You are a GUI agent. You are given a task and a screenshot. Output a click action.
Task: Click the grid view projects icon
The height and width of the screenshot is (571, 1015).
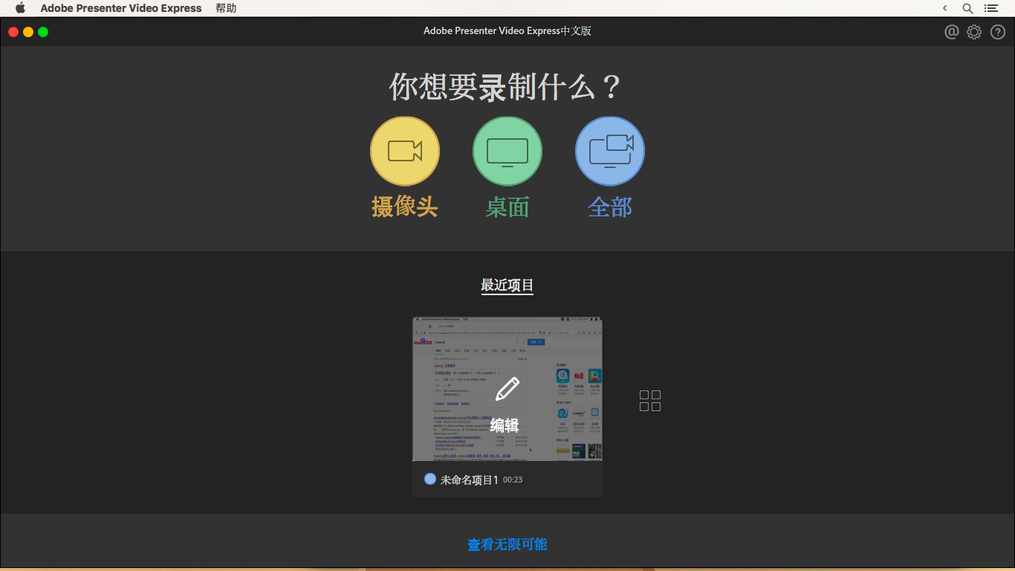pos(649,399)
